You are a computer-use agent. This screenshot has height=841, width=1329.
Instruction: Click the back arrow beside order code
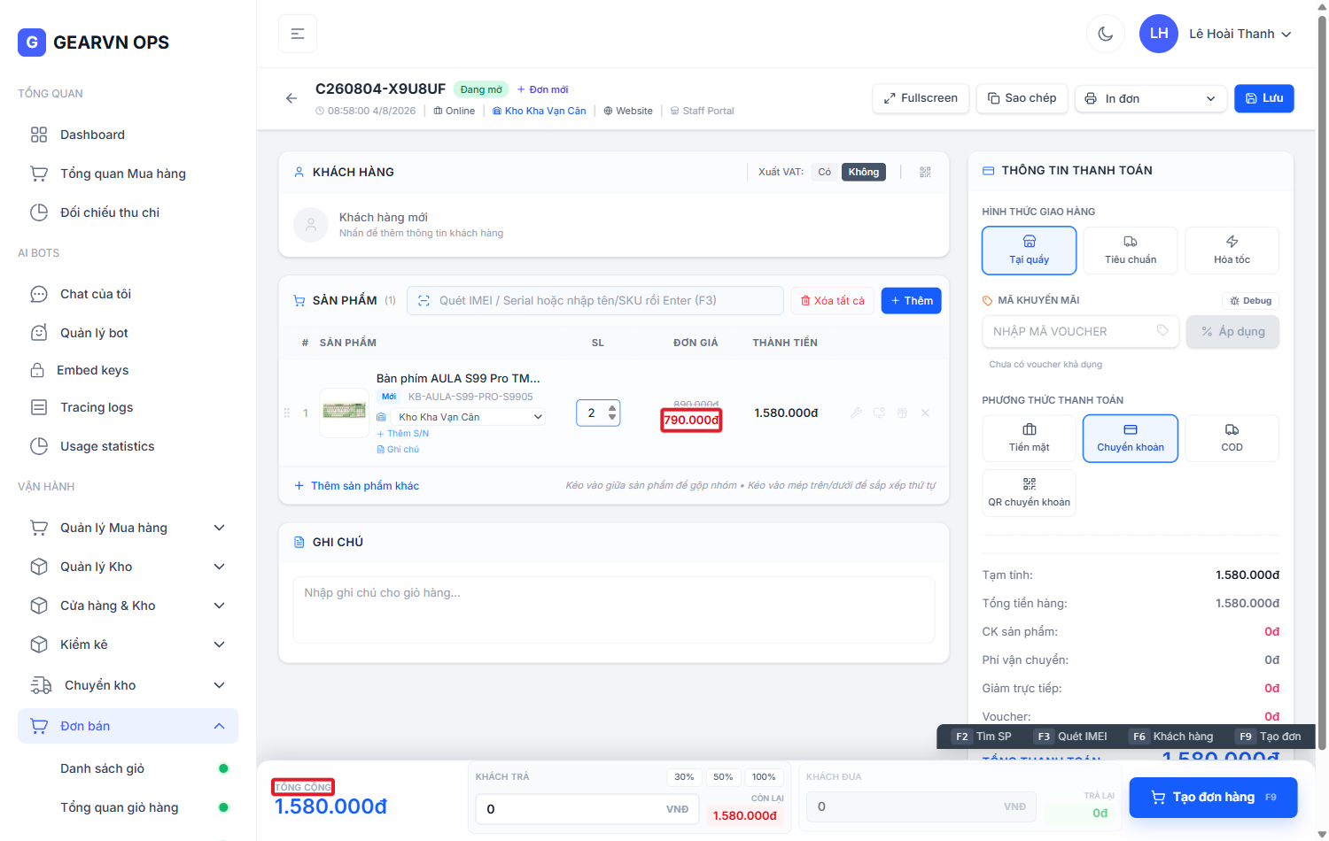tap(291, 98)
